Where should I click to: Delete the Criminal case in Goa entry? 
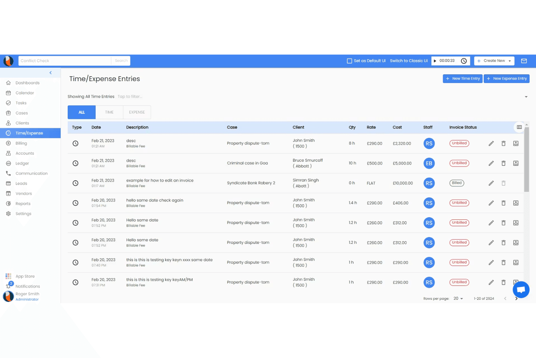click(x=503, y=163)
